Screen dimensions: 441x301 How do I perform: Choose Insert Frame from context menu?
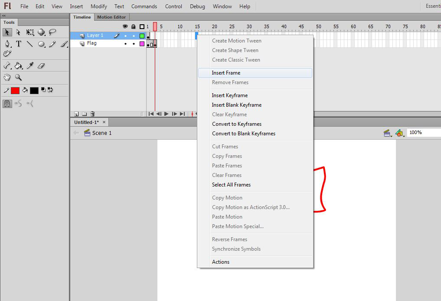pyautogui.click(x=255, y=73)
